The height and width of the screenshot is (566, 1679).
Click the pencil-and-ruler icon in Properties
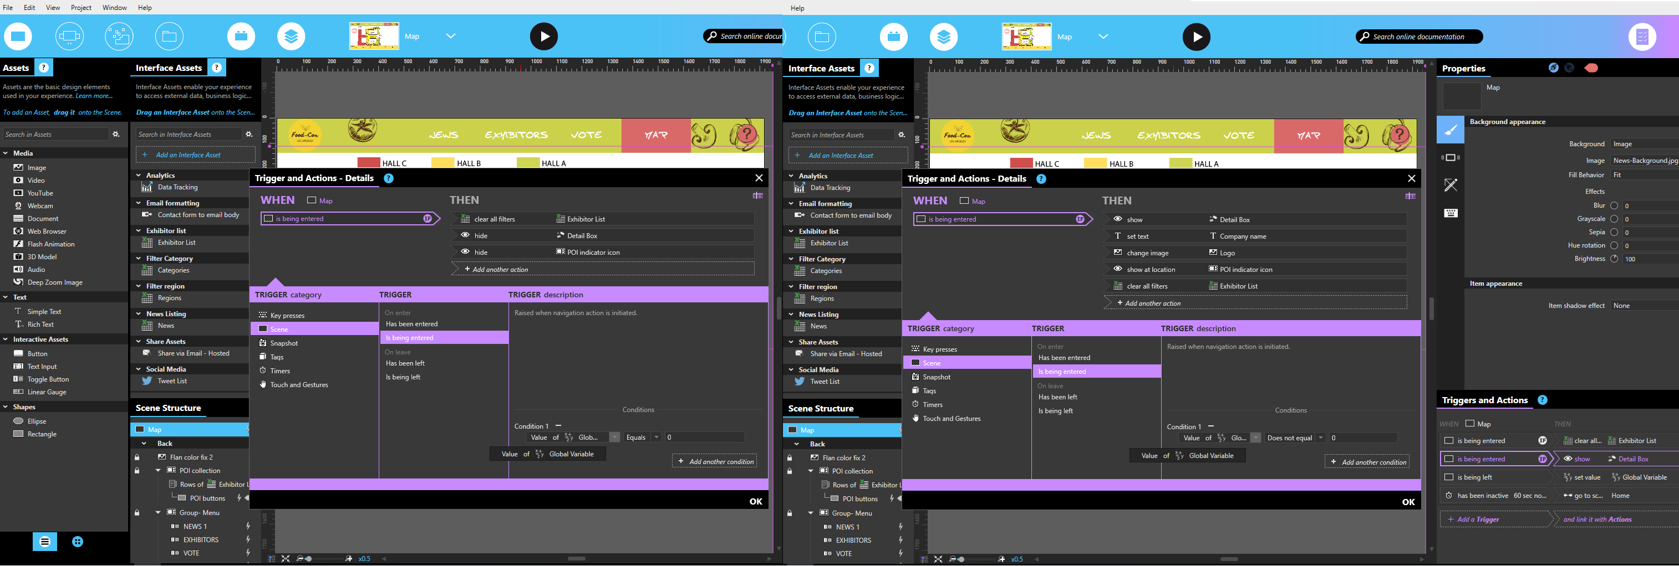click(x=1450, y=186)
